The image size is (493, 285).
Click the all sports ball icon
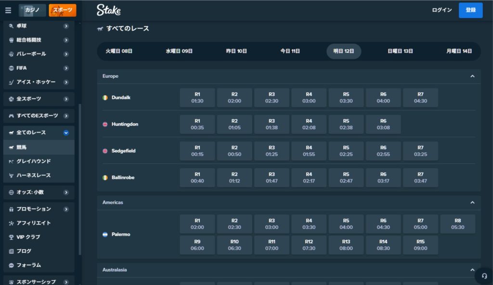click(12, 99)
